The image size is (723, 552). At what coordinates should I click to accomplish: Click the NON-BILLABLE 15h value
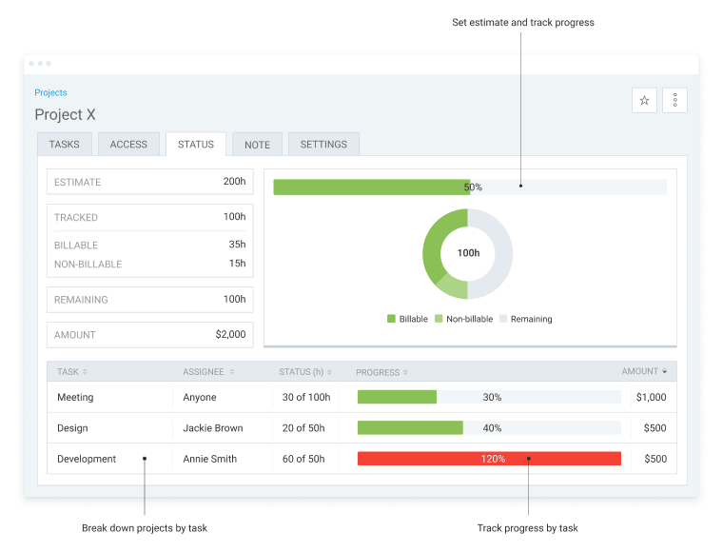click(x=238, y=264)
